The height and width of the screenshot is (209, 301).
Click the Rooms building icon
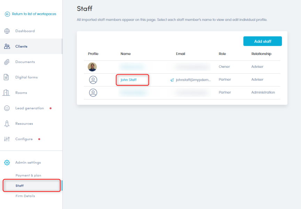click(x=7, y=93)
